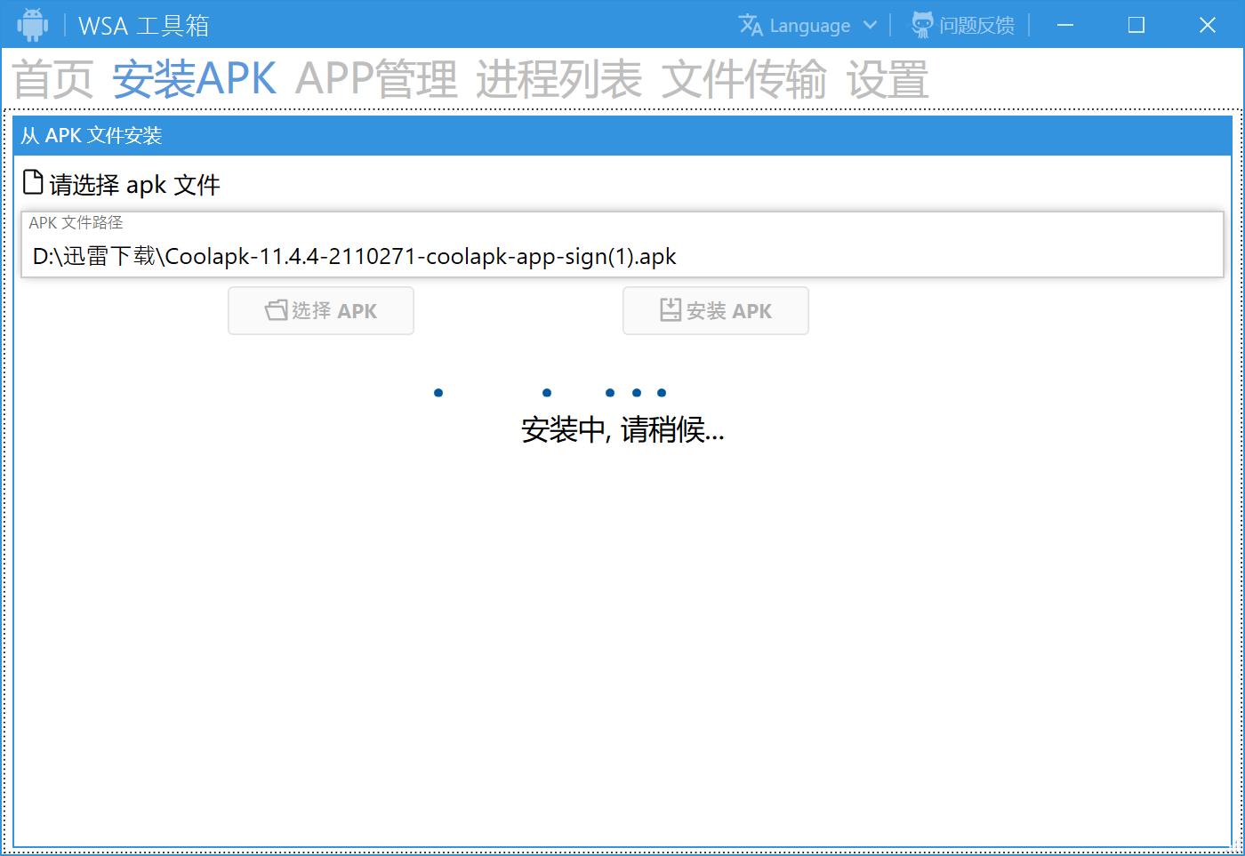The height and width of the screenshot is (856, 1245).
Task: Close the WSA 工具箱 window
Action: click(x=1208, y=25)
